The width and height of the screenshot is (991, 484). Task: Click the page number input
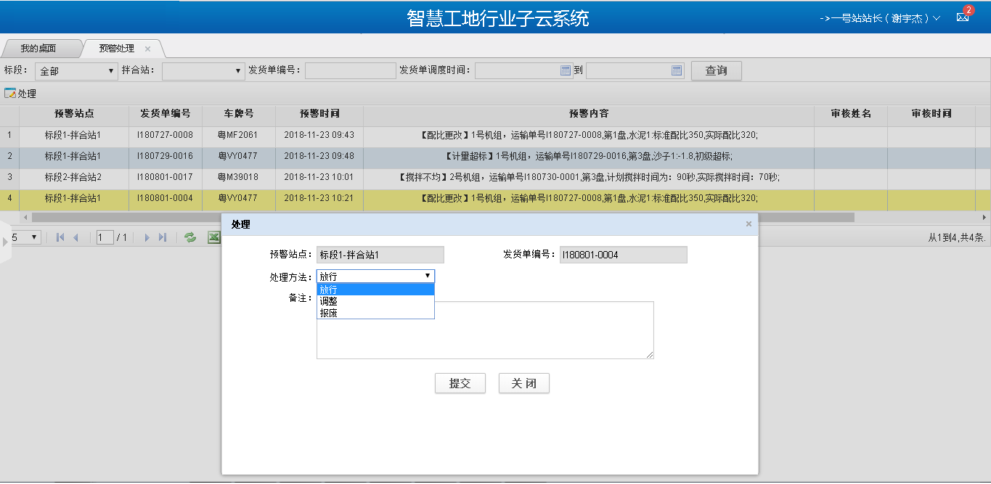pyautogui.click(x=105, y=237)
